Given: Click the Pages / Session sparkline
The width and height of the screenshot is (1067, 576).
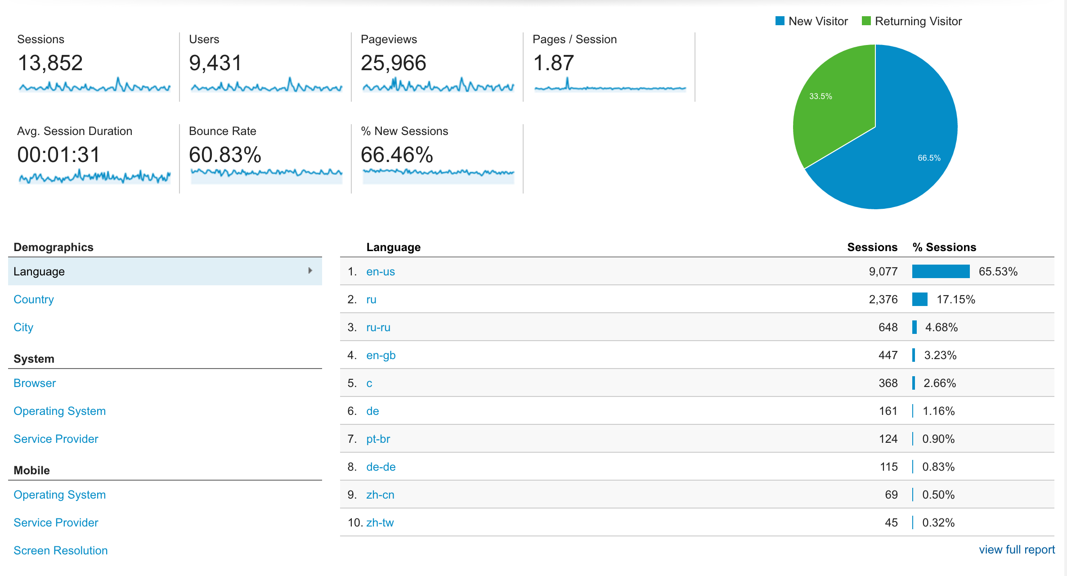Looking at the screenshot, I should tap(610, 85).
